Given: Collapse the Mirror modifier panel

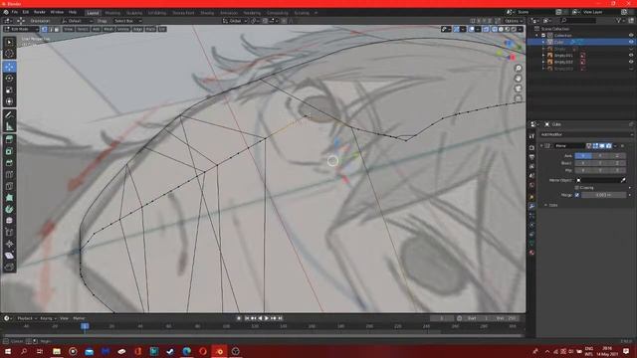Looking at the screenshot, I should point(541,146).
